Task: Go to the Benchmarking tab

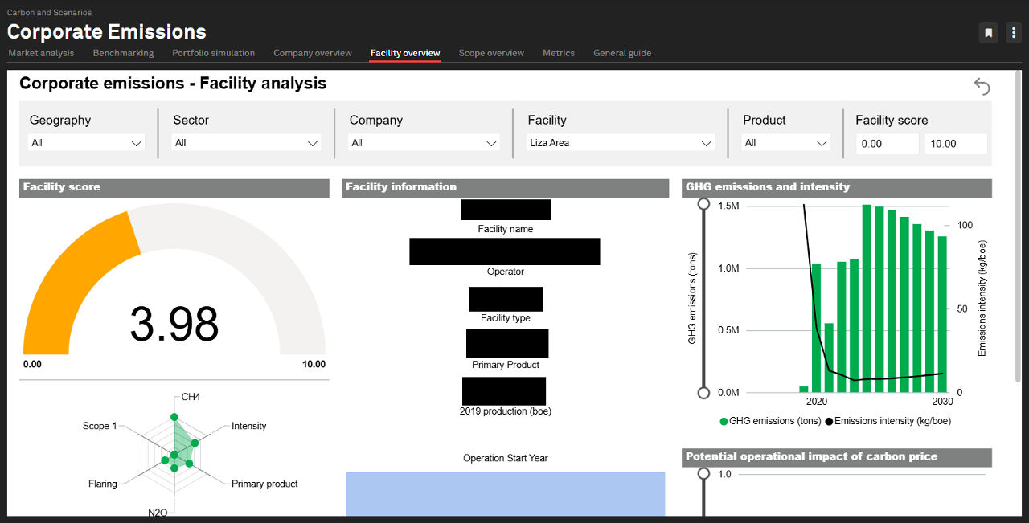Action: 123,53
